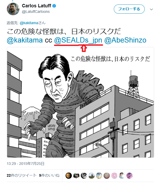
Task: Enlarge the Latuff cartoon image
Action: coord(80,102)
